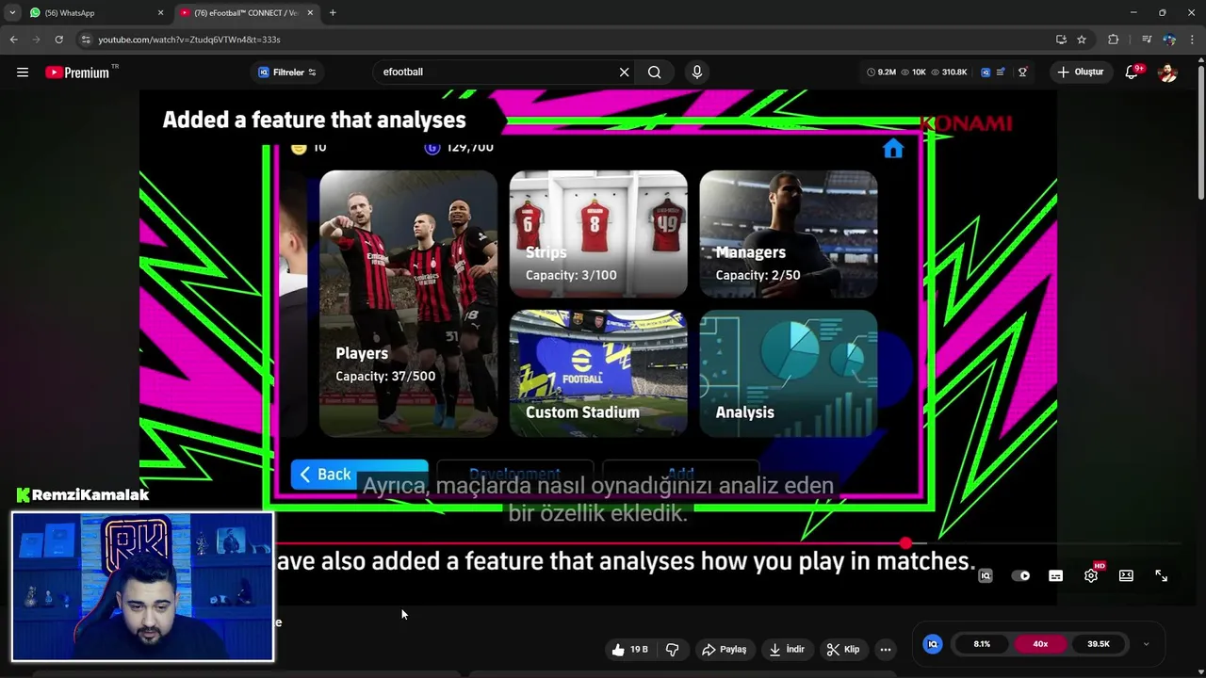Clear the efootball search text
This screenshot has height=678, width=1206.
point(624,73)
